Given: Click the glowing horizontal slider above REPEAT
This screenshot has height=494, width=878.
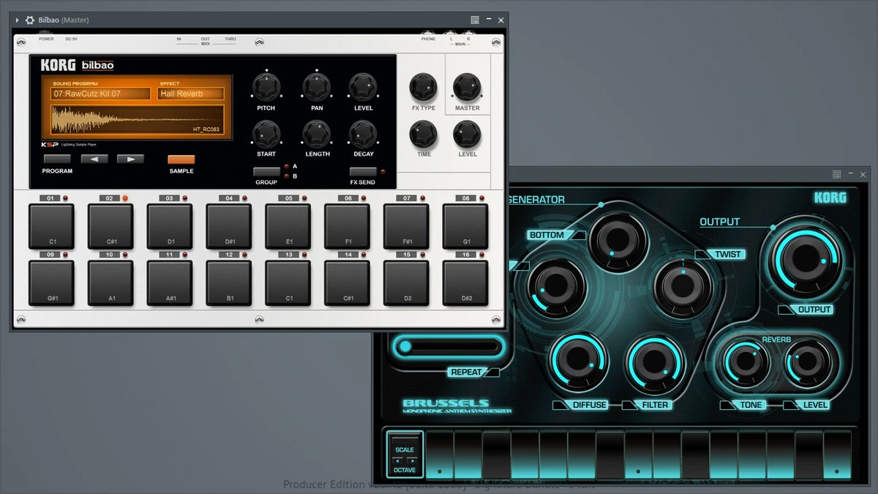Looking at the screenshot, I should pos(449,346).
